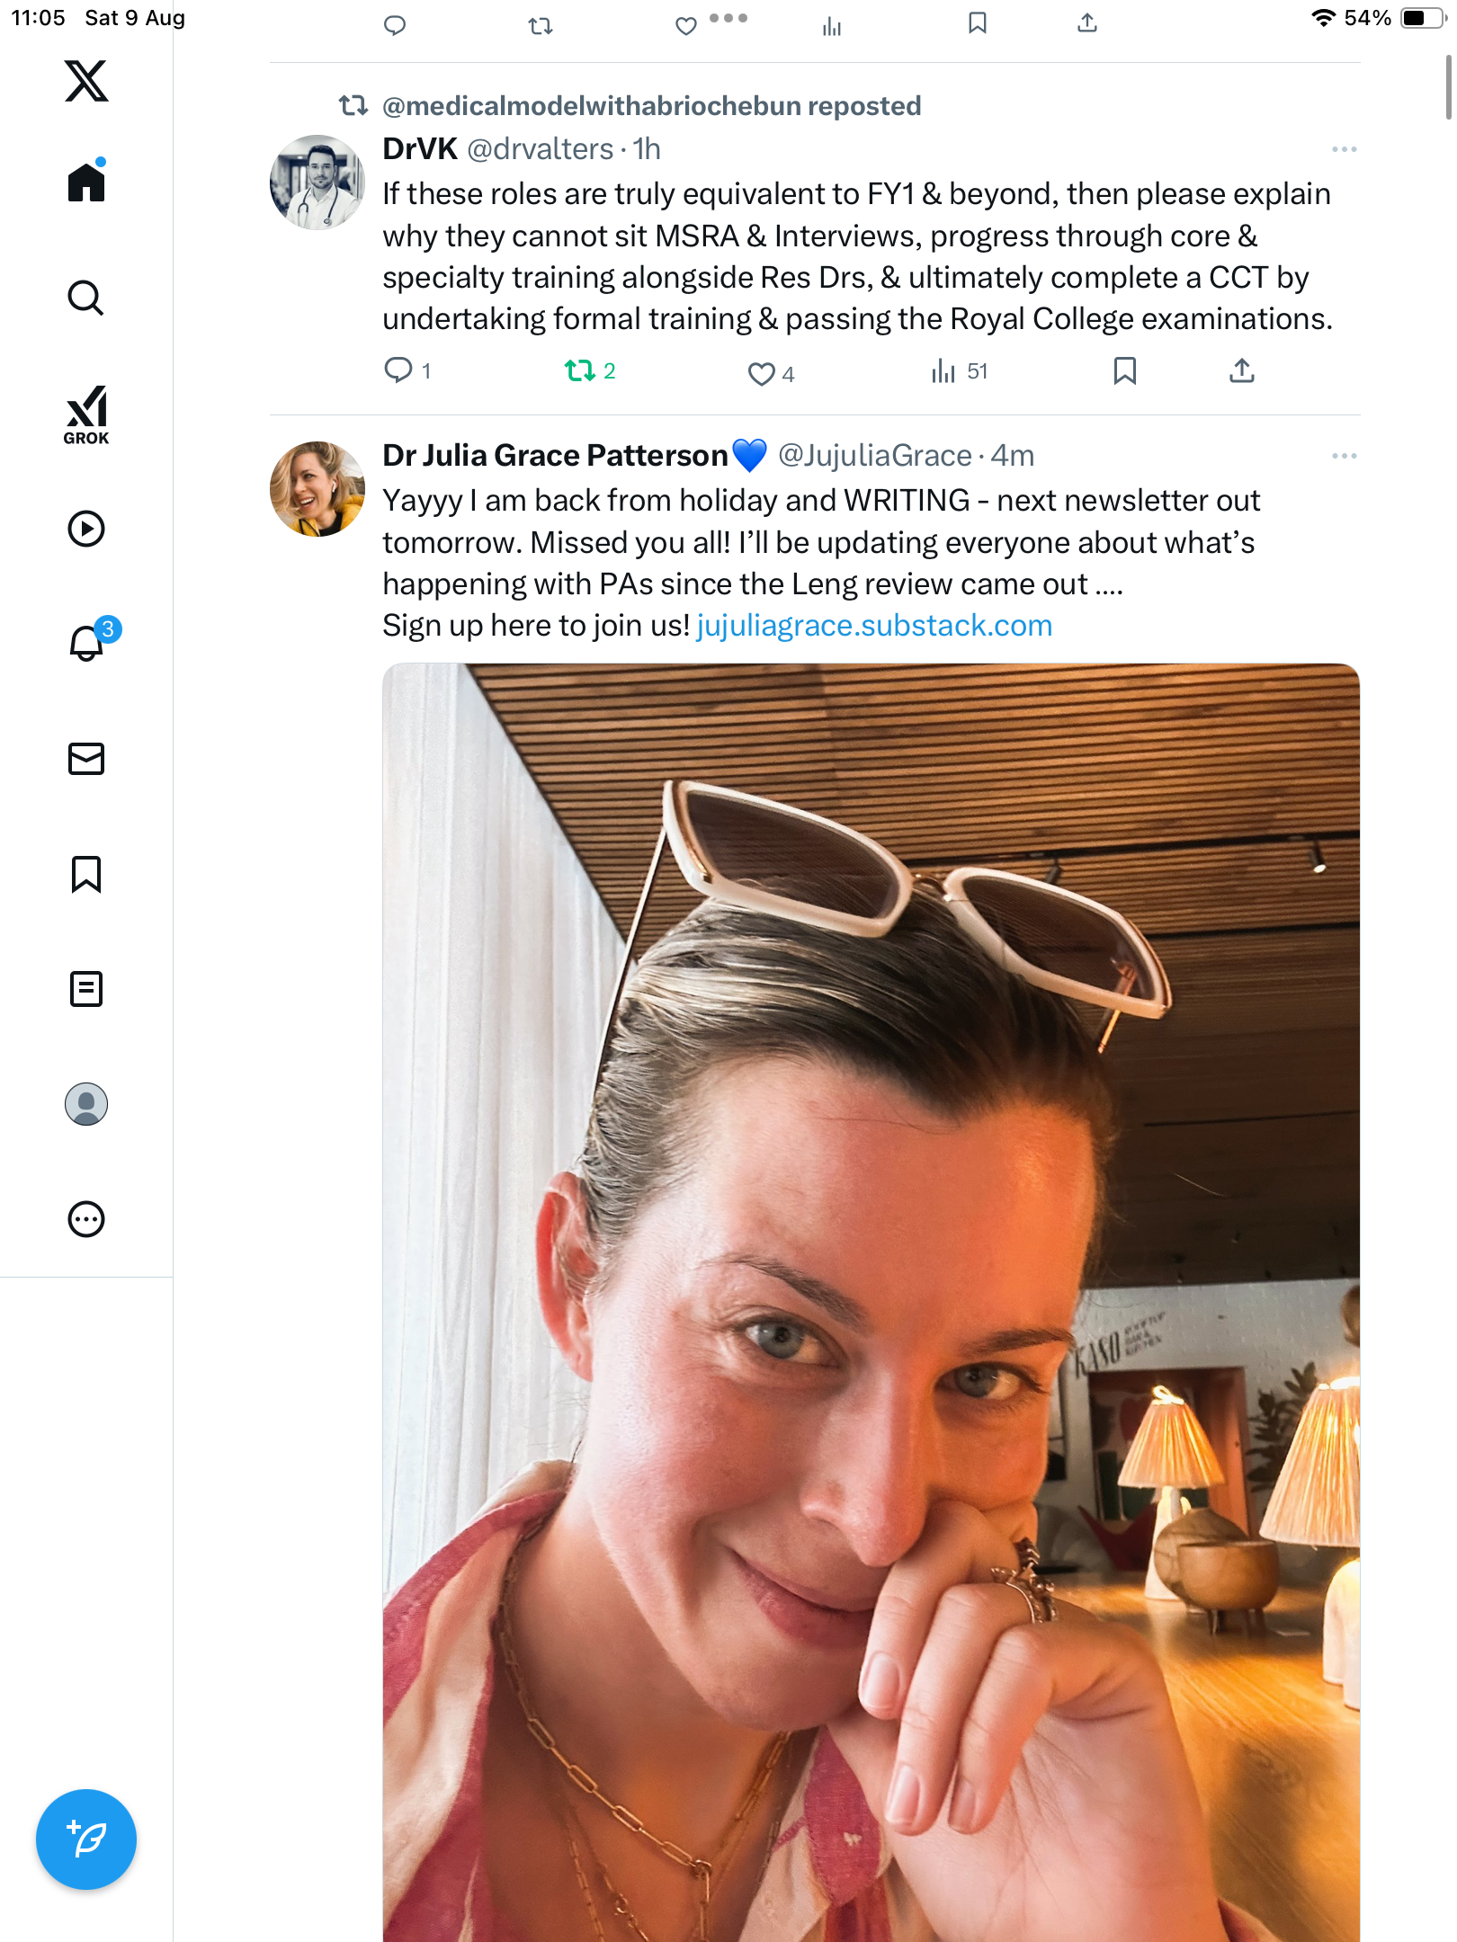Viewport: 1457px width, 1942px height.
Task: Open more options on DrVK's post
Action: tap(1344, 149)
